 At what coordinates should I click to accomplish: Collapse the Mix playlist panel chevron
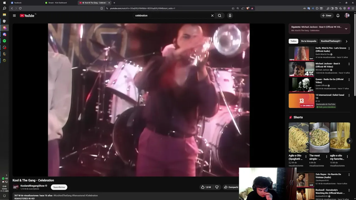click(346, 29)
